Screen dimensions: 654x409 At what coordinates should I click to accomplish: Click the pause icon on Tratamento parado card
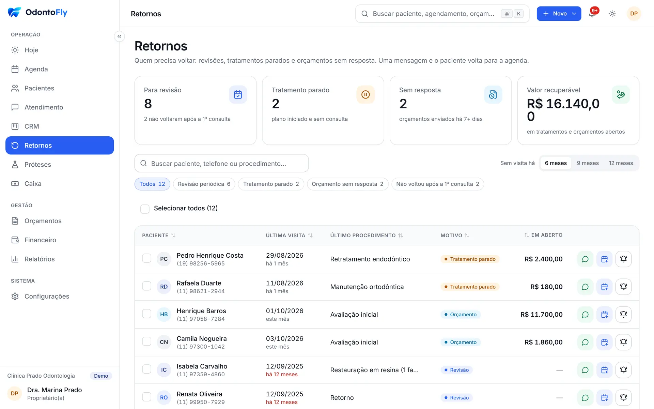365,94
